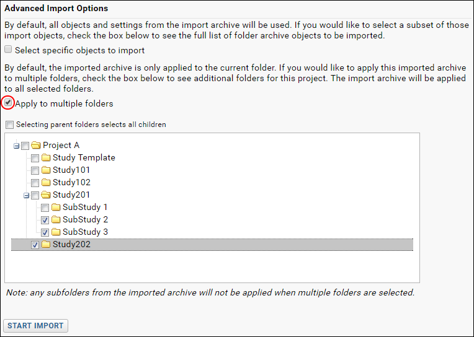
Task: Click the SubStudy 3 folder icon
Action: [56, 232]
